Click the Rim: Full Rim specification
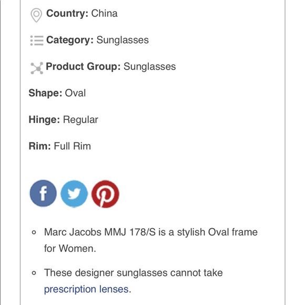The width and height of the screenshot is (305, 305). click(x=60, y=146)
